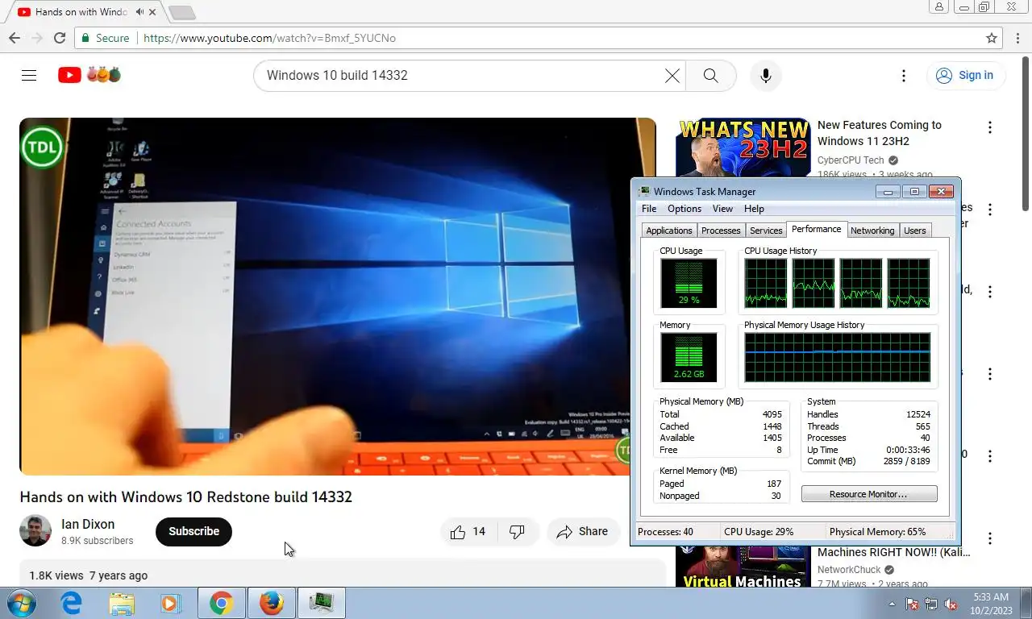Open Windows Explorer from taskbar
This screenshot has width=1032, height=619.
pyautogui.click(x=122, y=603)
